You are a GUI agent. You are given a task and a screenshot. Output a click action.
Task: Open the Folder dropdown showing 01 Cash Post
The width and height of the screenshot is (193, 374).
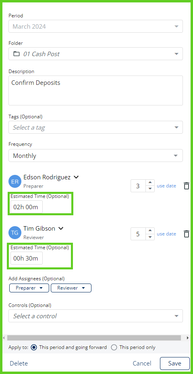(x=95, y=54)
